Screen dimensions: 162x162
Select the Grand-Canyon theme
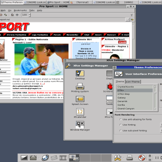(135, 109)
